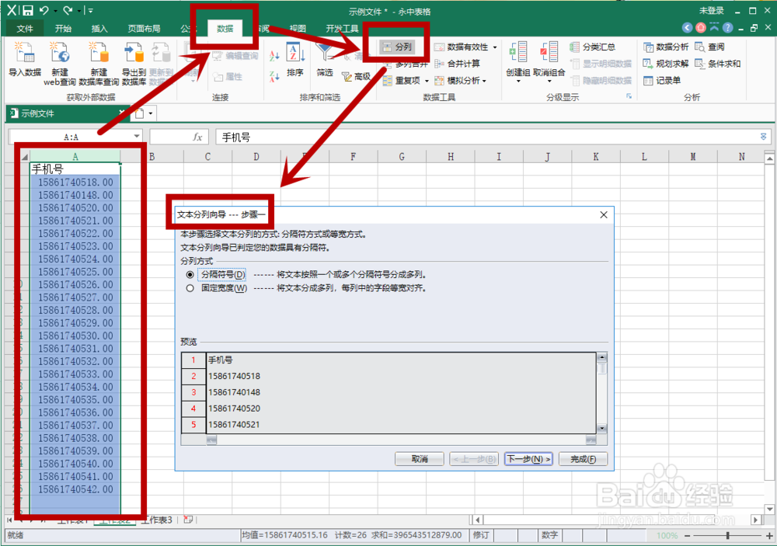
Task: Click the 规划求解 (Solver) icon
Action: tap(671, 62)
